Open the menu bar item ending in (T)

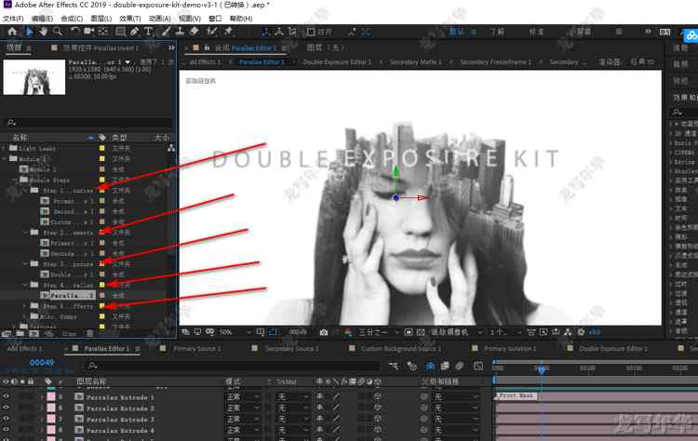point(130,19)
